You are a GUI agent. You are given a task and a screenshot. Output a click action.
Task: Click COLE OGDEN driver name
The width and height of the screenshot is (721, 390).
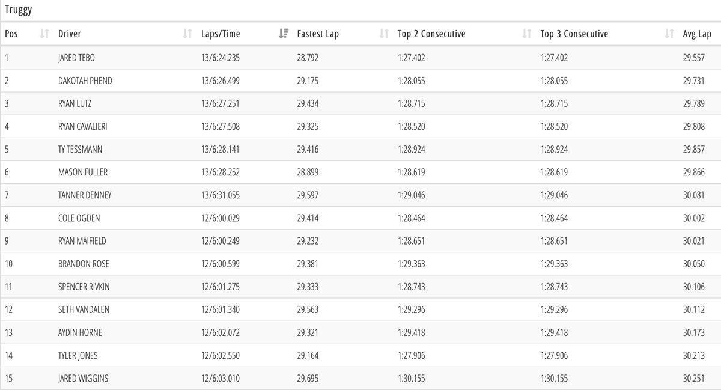tap(79, 218)
